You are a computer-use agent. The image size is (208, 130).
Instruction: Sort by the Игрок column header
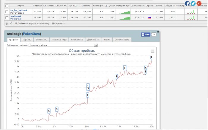tap(21, 6)
